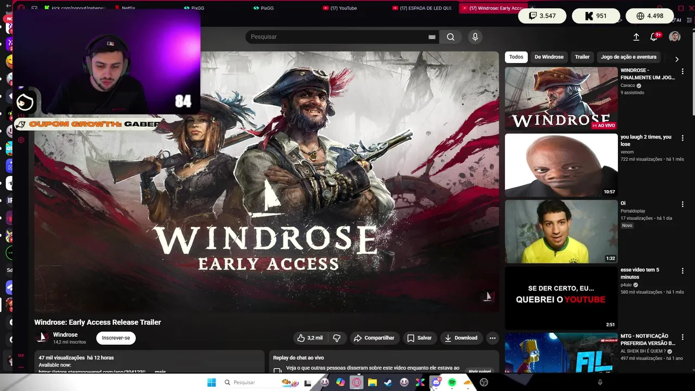Switch to Opera GX in the taskbar
695x391 pixels.
(357, 382)
